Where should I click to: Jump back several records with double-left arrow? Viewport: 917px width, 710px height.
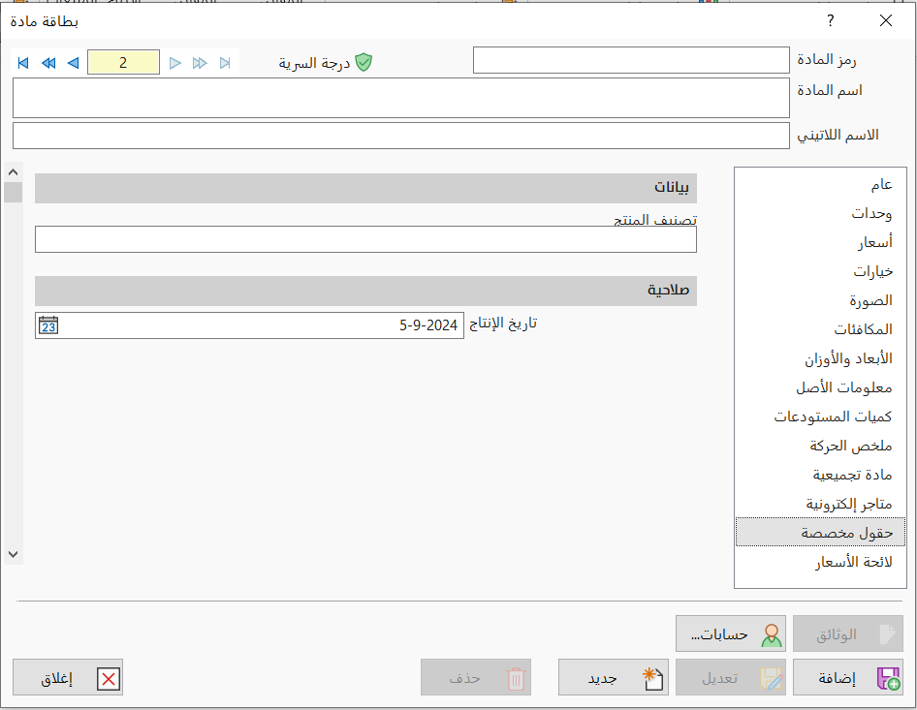48,63
